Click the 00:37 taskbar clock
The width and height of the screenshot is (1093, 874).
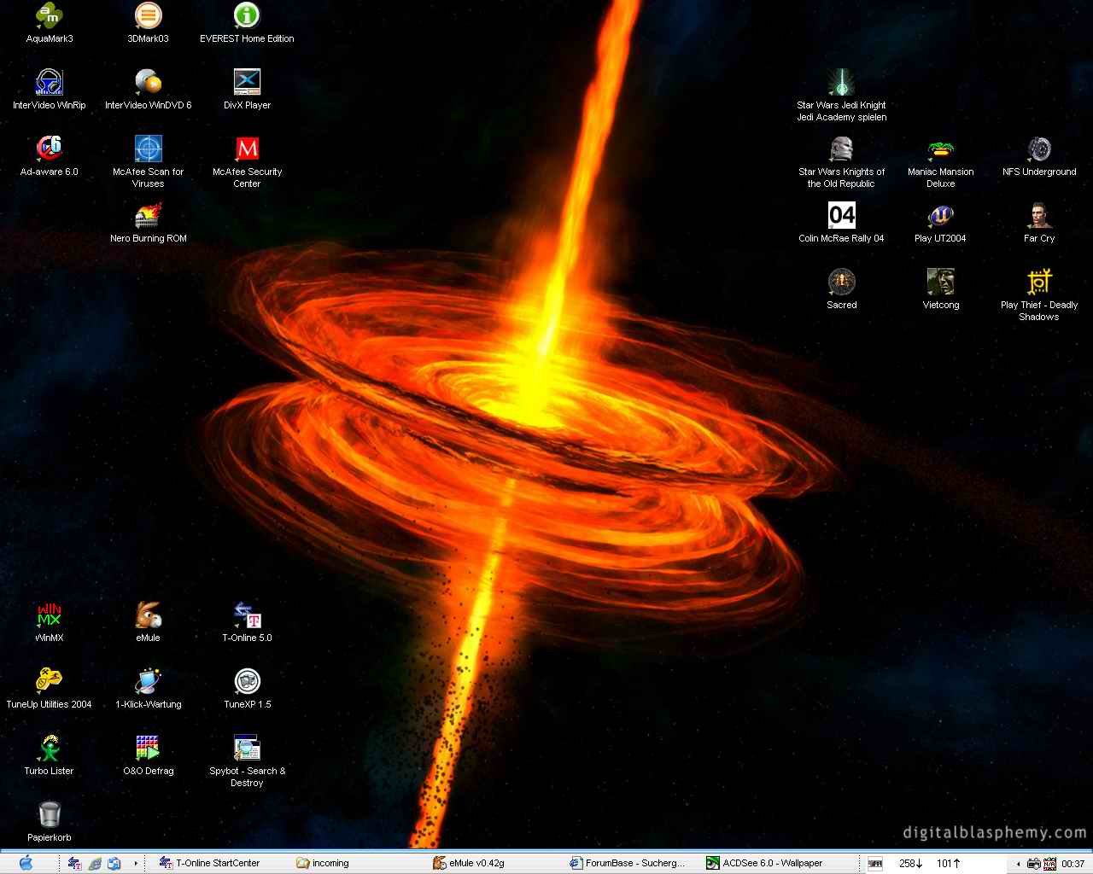pos(1073,864)
